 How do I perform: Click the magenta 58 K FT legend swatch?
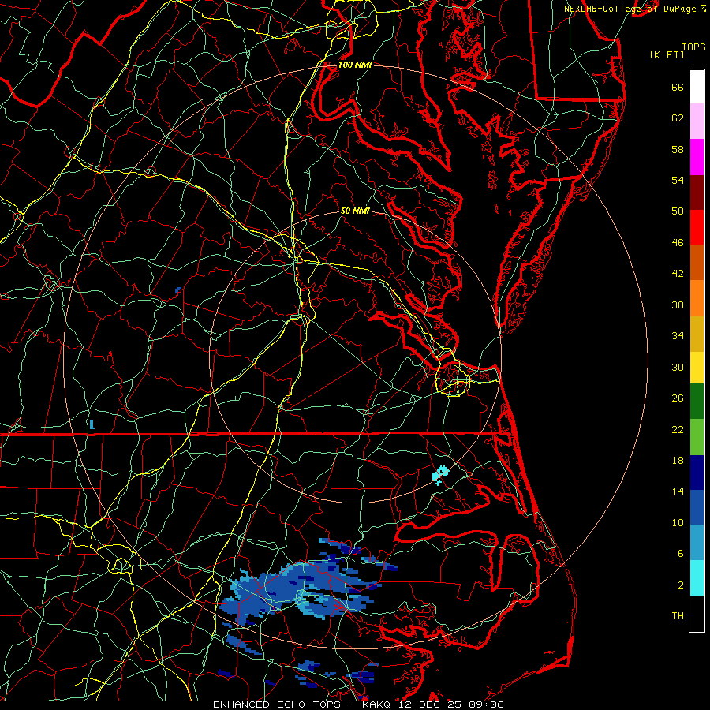[697, 157]
